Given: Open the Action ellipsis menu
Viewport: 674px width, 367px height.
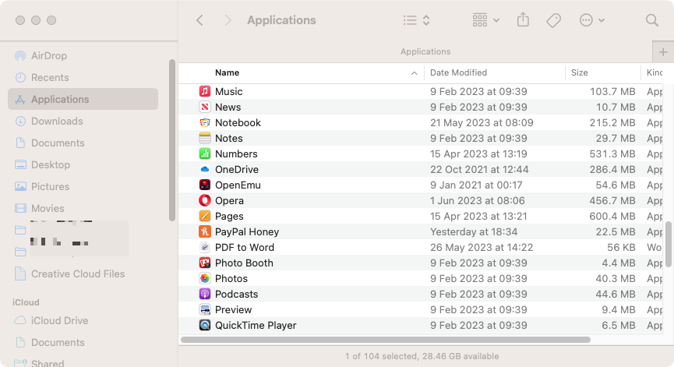Looking at the screenshot, I should pos(592,20).
